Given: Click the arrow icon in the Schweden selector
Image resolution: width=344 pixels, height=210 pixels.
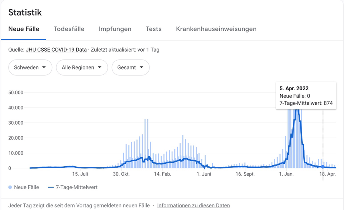Looking at the screenshot, I should 44,67.
